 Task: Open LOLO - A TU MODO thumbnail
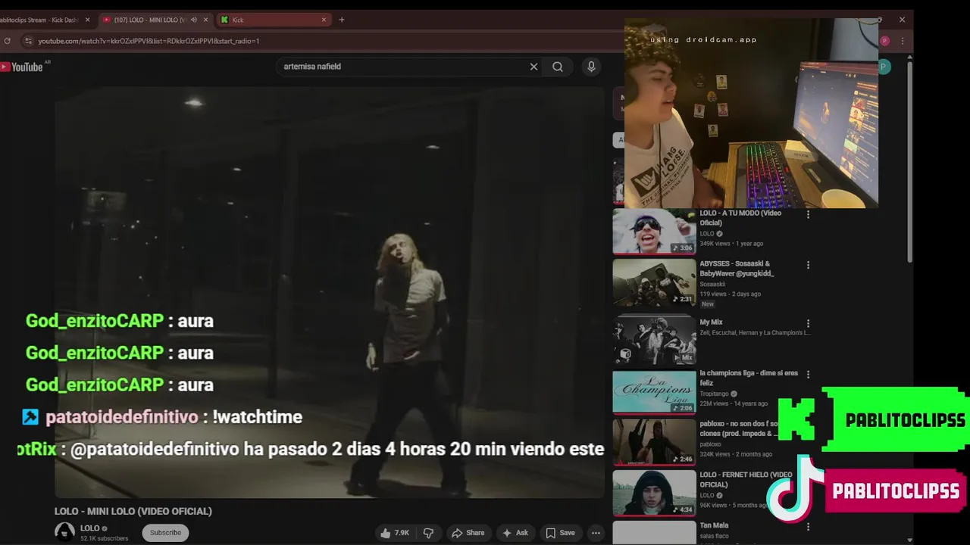tap(654, 231)
